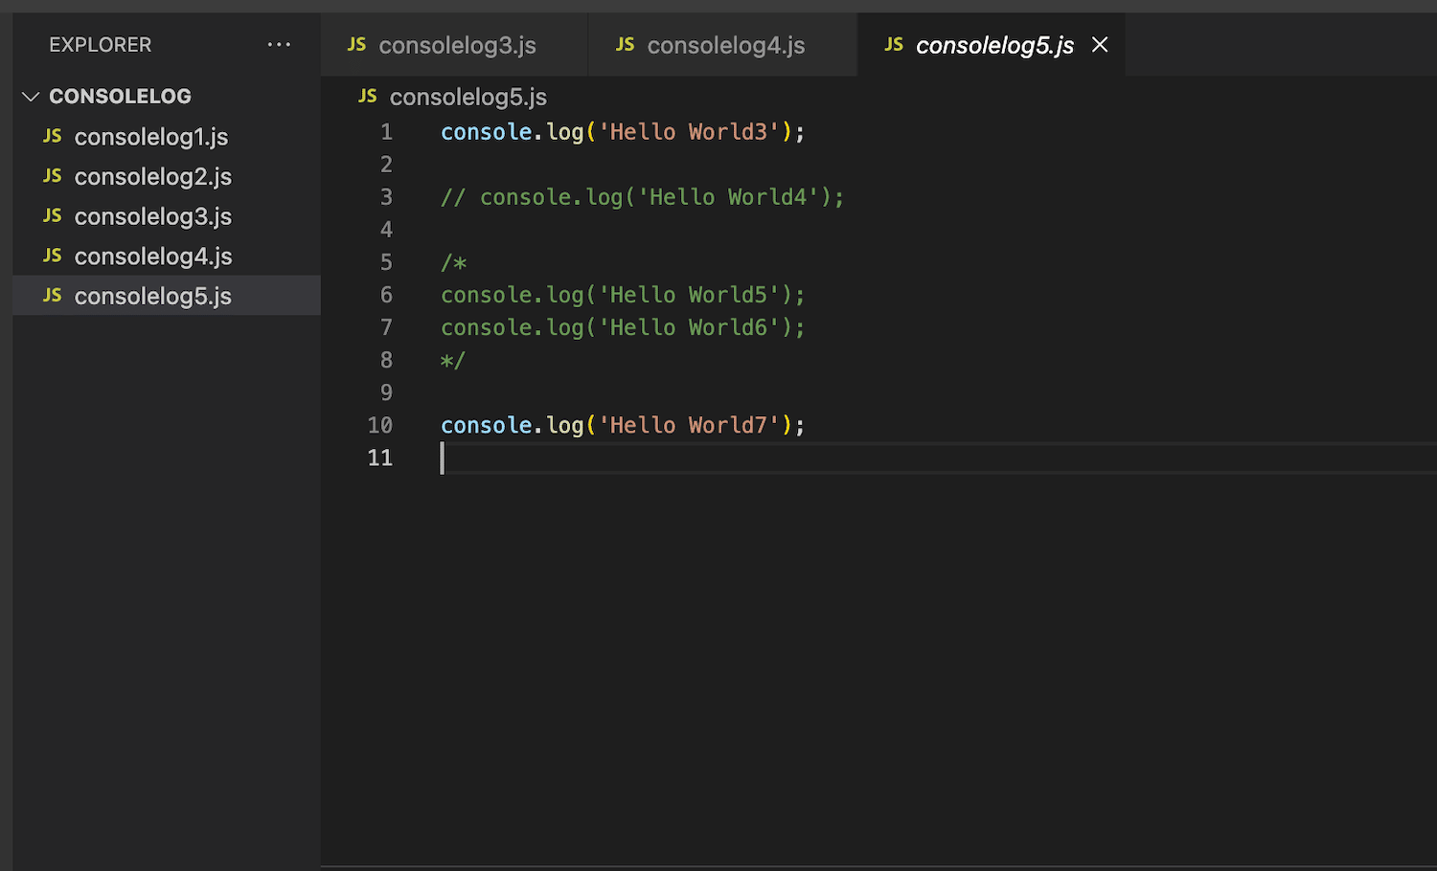Image resolution: width=1437 pixels, height=871 pixels.
Task: Click the JS icon beside explorer consolelog3.js
Action: tap(53, 216)
